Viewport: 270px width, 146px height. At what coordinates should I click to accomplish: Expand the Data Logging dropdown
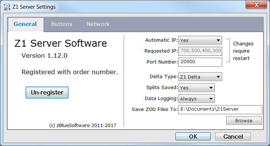[197, 99]
